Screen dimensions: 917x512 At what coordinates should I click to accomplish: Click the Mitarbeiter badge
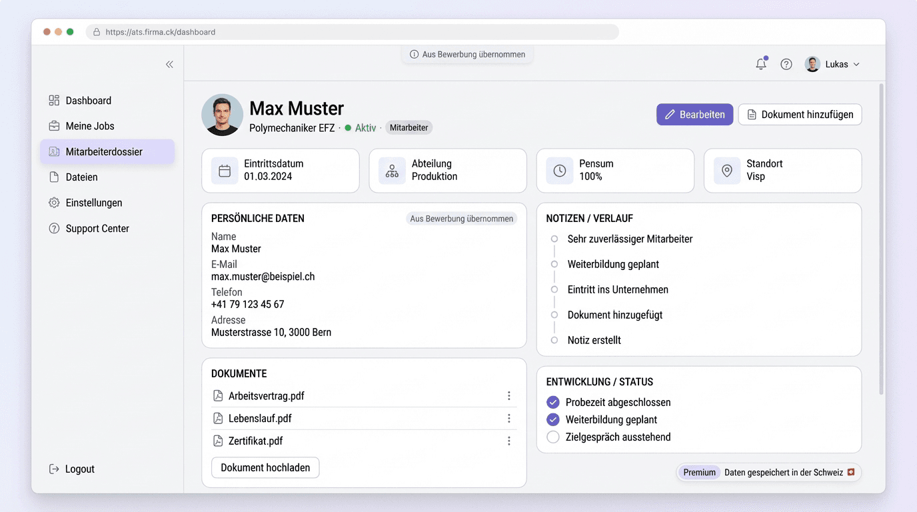409,127
